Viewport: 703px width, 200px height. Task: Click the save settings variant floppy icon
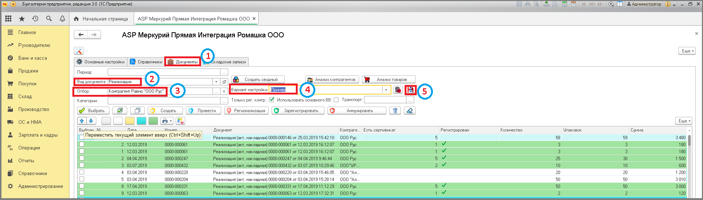coord(410,90)
